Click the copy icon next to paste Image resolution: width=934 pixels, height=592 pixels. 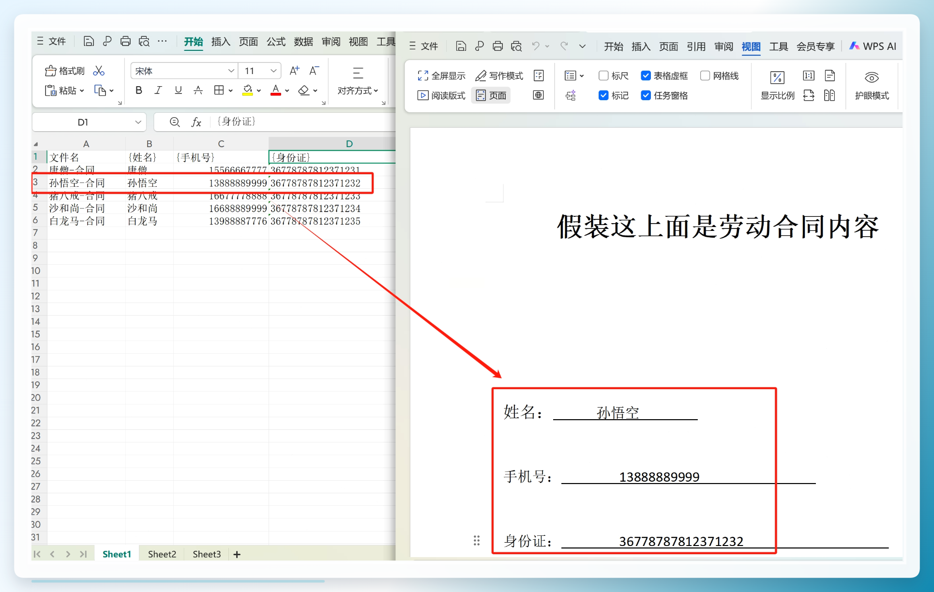tap(100, 91)
